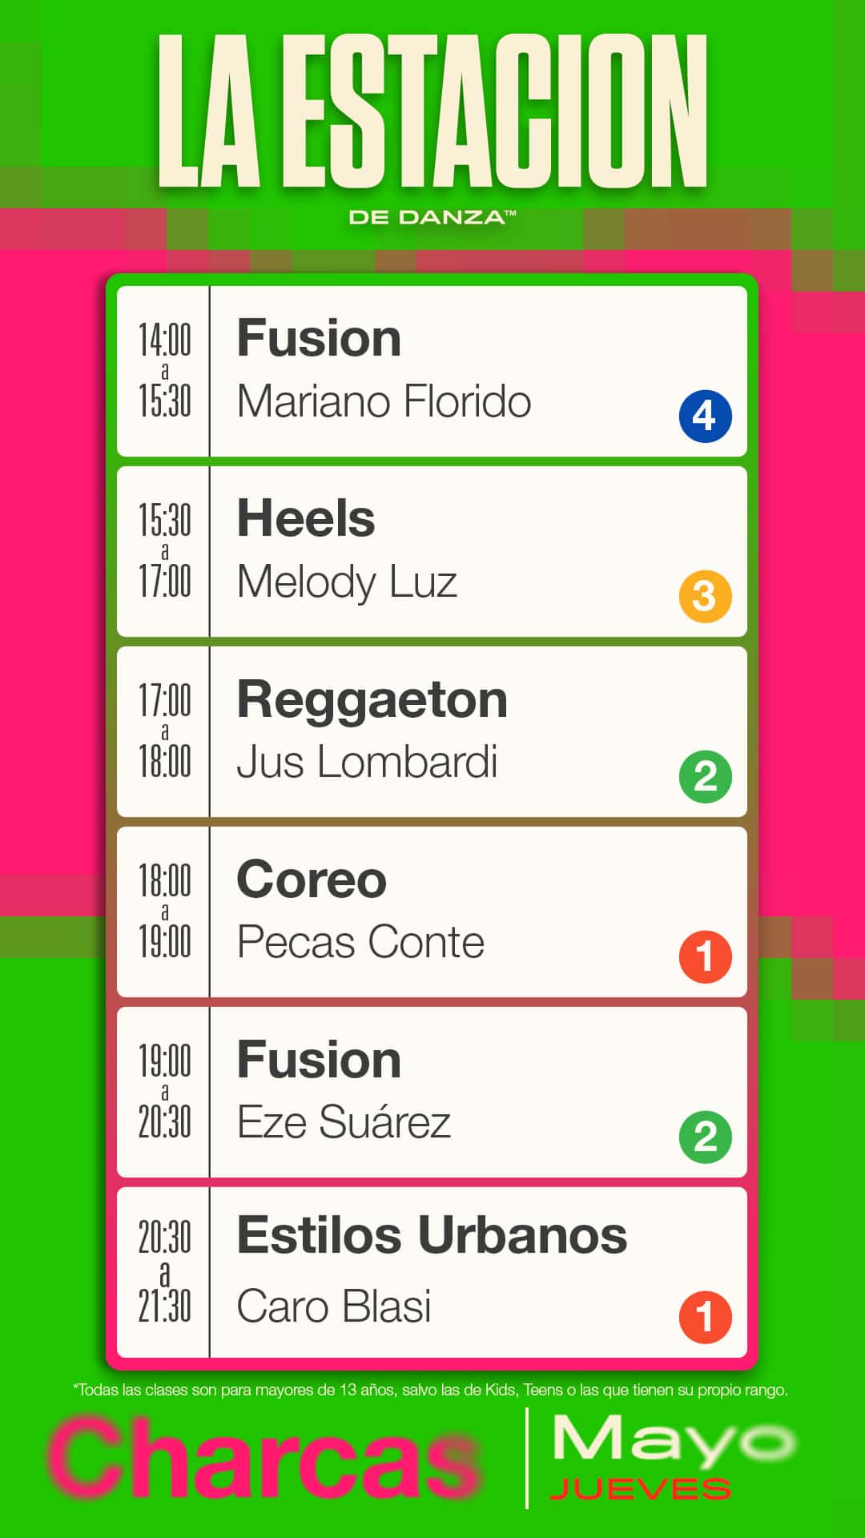Screen dimensions: 865x1538
Task: Click the age disclaimer footnote text
Action: coord(431,1390)
